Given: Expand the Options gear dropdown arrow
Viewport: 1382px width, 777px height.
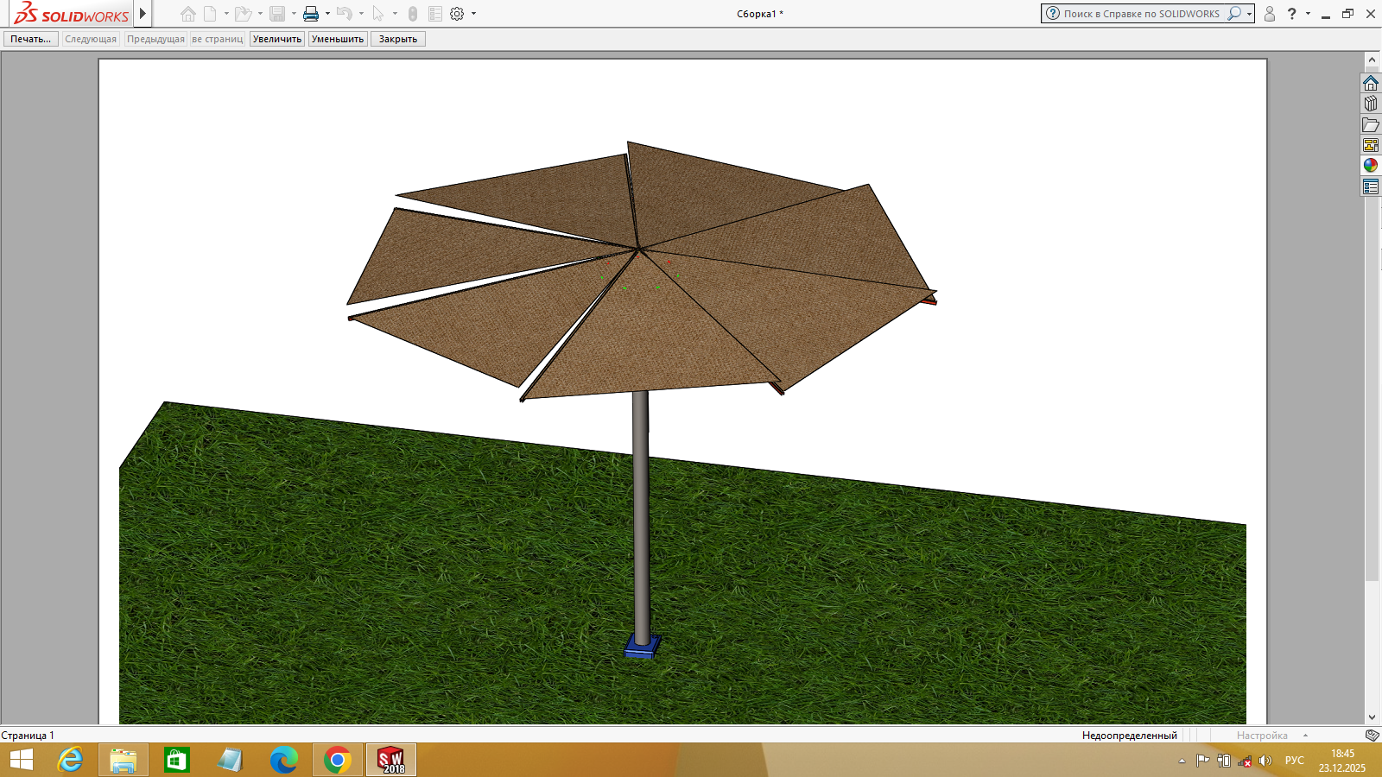Looking at the screenshot, I should (x=473, y=14).
